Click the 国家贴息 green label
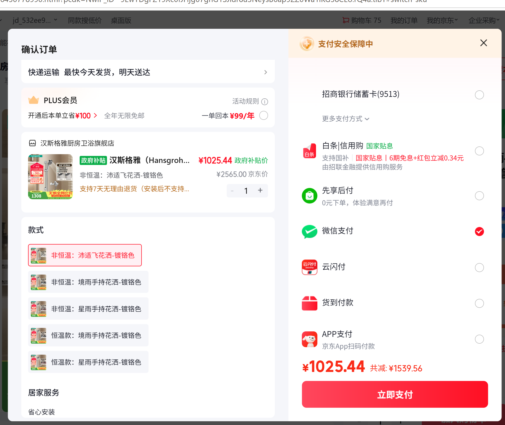 click(380, 146)
